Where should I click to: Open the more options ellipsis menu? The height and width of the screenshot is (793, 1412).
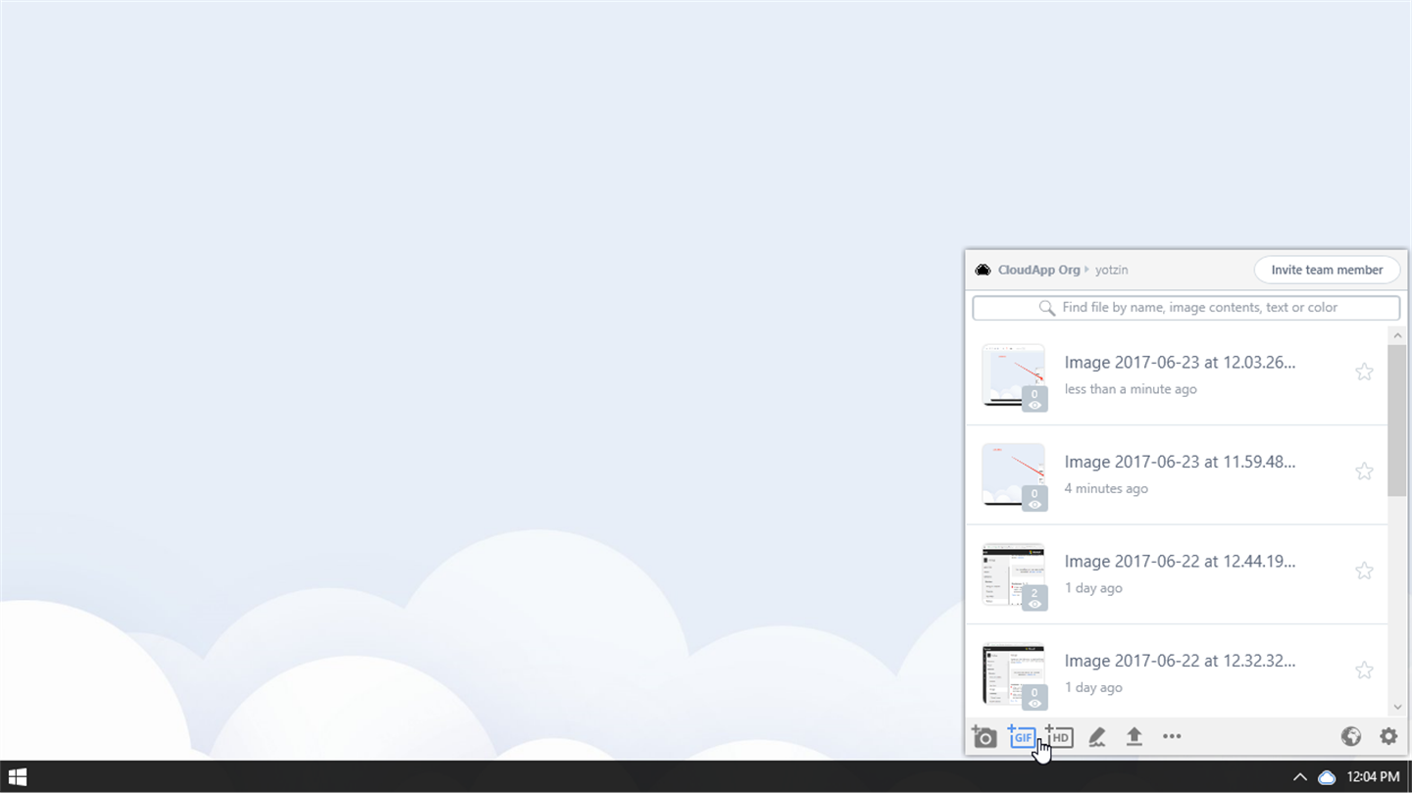pyautogui.click(x=1172, y=737)
